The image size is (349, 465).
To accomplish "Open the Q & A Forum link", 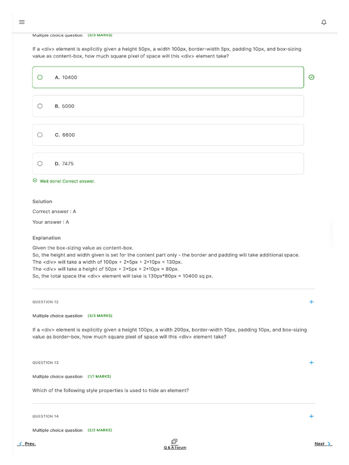I will (x=175, y=447).
